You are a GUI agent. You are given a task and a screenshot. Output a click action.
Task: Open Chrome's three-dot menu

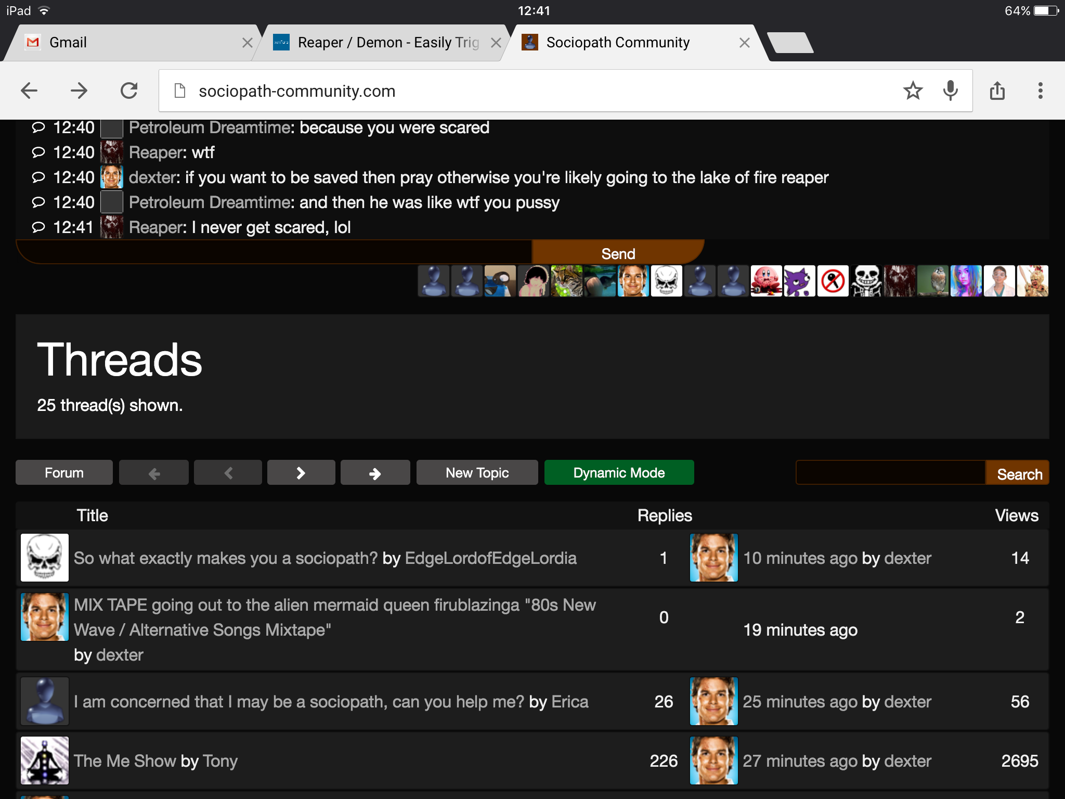tap(1040, 91)
